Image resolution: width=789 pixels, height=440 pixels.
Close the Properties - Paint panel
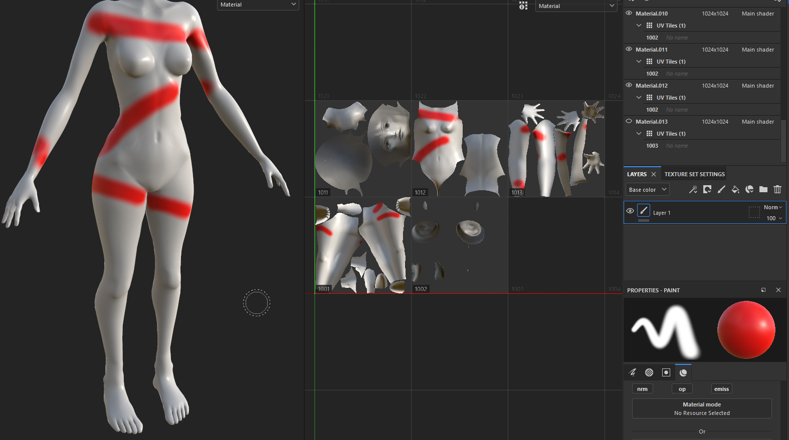tap(778, 290)
